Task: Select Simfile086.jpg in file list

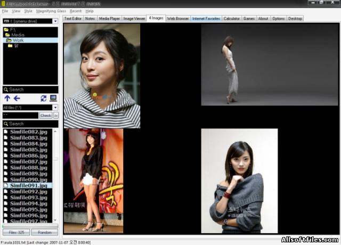Action: point(28,156)
